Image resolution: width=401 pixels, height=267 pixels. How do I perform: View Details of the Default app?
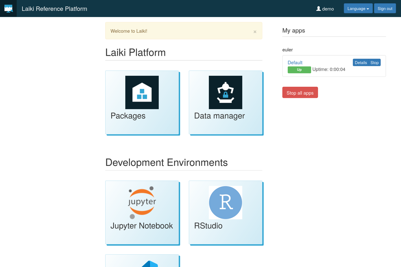coord(361,62)
